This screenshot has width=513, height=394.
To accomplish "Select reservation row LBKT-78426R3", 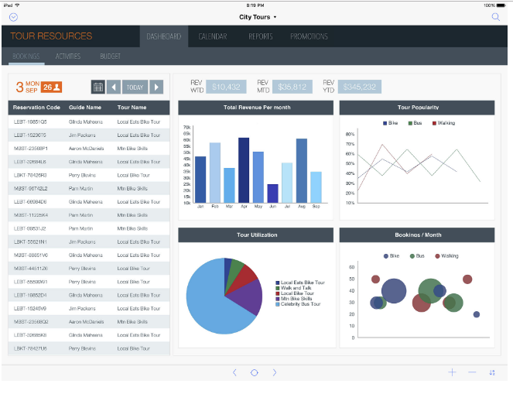I will click(89, 175).
